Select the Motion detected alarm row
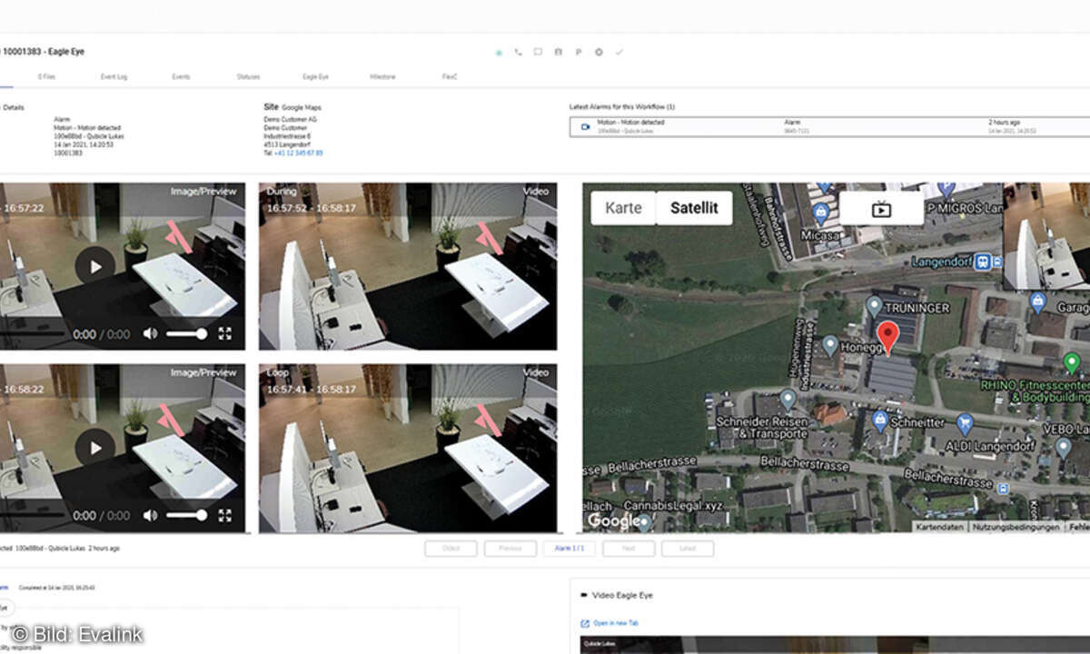Image resolution: width=1090 pixels, height=654 pixels. click(x=829, y=126)
